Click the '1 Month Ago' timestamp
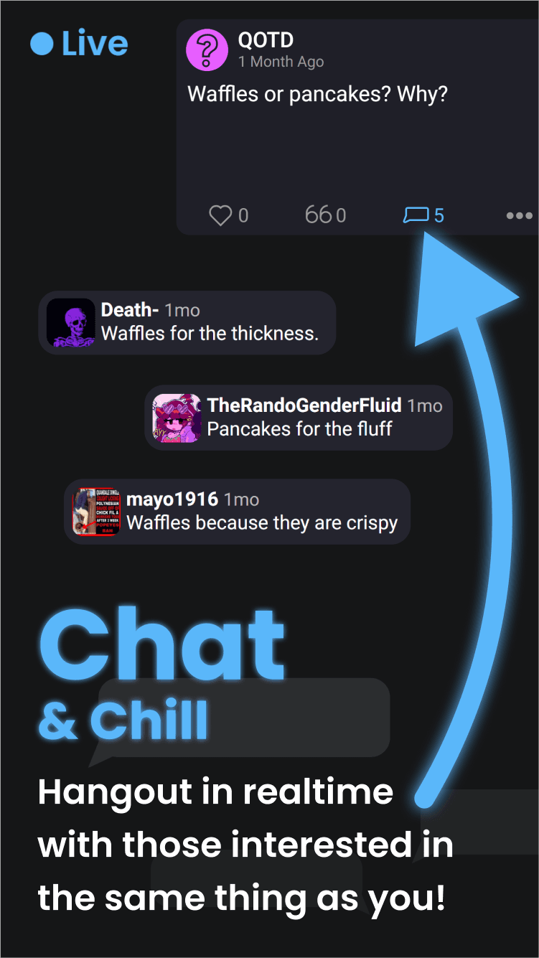Screen dimensions: 539x958 (281, 62)
